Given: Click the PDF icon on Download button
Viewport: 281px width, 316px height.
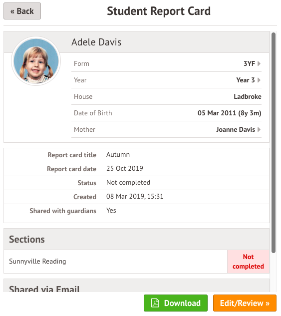Looking at the screenshot, I should [x=155, y=303].
